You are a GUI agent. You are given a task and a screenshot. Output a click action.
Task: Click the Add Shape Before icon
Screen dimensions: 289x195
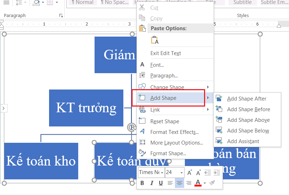219,109
